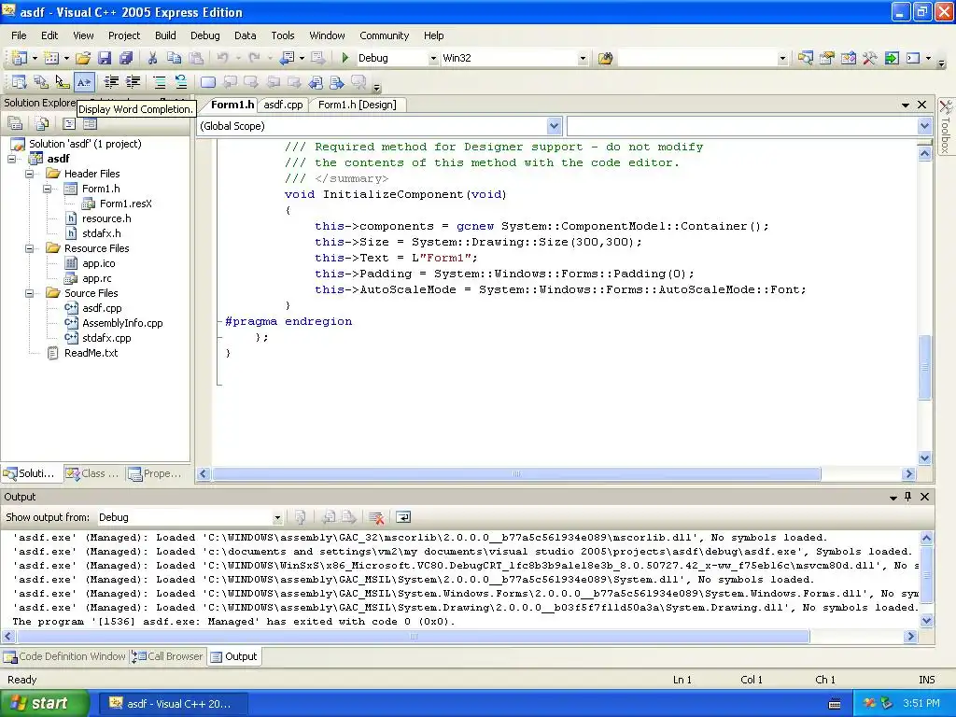956x717 pixels.
Task: Select Form1.resX in the tree
Action: pos(126,204)
